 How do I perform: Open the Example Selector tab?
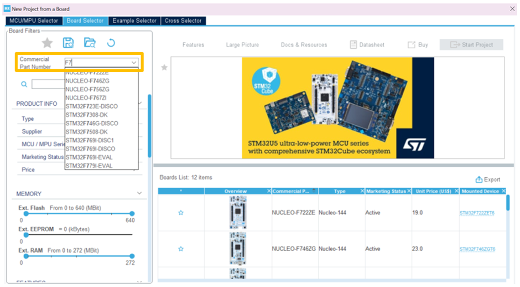[134, 20]
